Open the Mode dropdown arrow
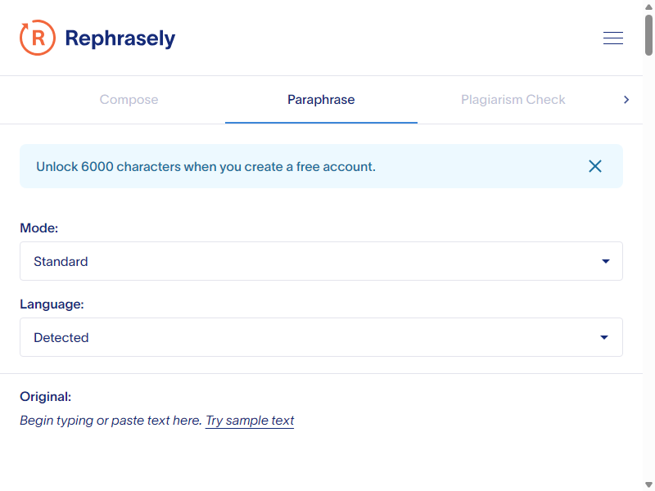 [605, 261]
